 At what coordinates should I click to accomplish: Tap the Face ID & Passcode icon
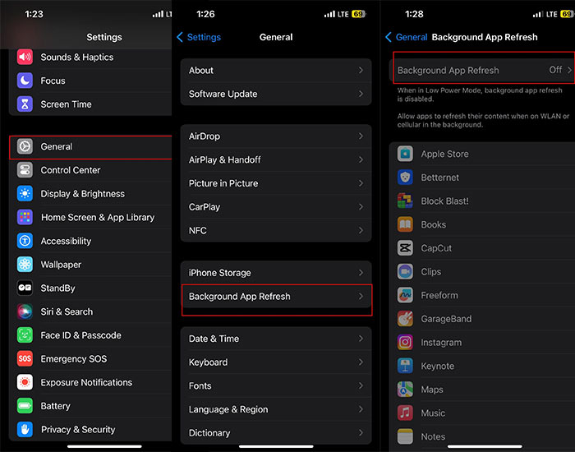tap(25, 335)
